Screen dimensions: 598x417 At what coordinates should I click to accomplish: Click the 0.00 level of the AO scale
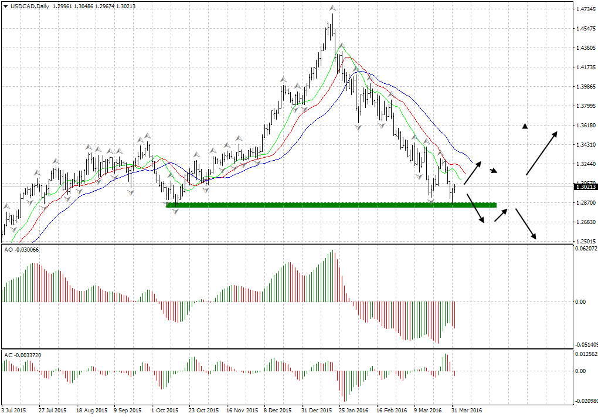(580, 301)
